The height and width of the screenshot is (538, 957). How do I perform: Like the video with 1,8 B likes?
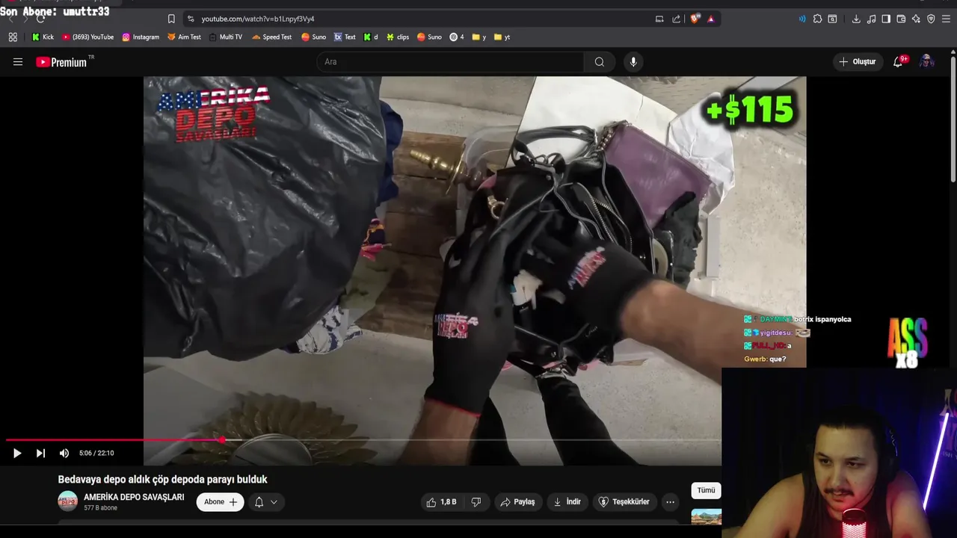pyautogui.click(x=441, y=502)
